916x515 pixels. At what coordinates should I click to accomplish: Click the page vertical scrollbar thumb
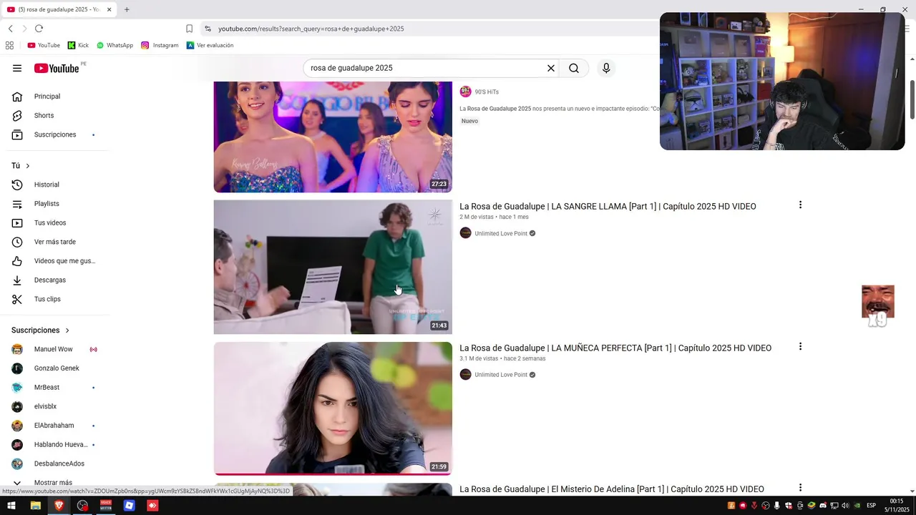912,100
